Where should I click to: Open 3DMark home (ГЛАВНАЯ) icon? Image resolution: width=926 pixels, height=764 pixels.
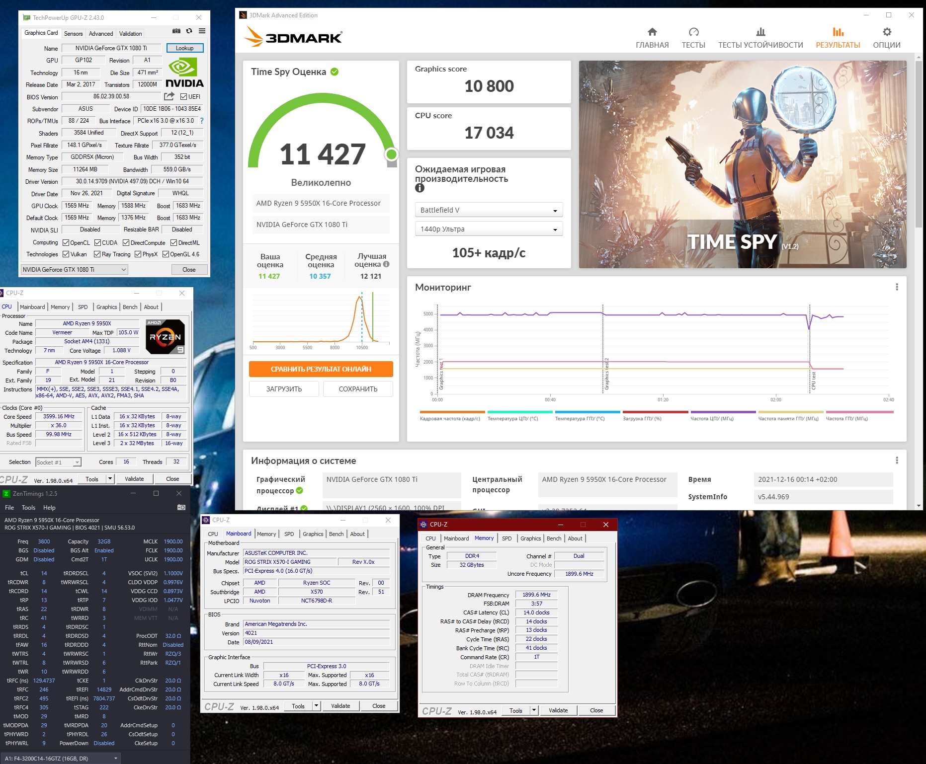(x=652, y=32)
